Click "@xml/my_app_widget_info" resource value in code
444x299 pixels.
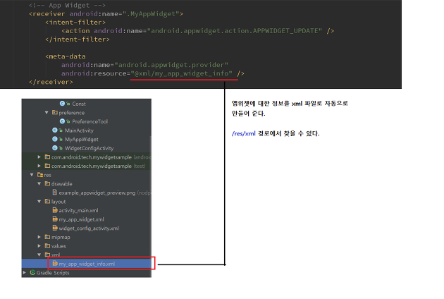[181, 73]
